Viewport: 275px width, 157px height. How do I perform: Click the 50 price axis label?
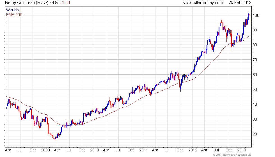coord(255,89)
